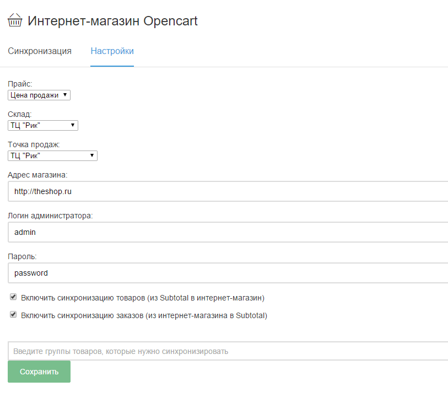The image size is (448, 408).
Task: Switch to the Синхронизация tab
Action: point(40,51)
